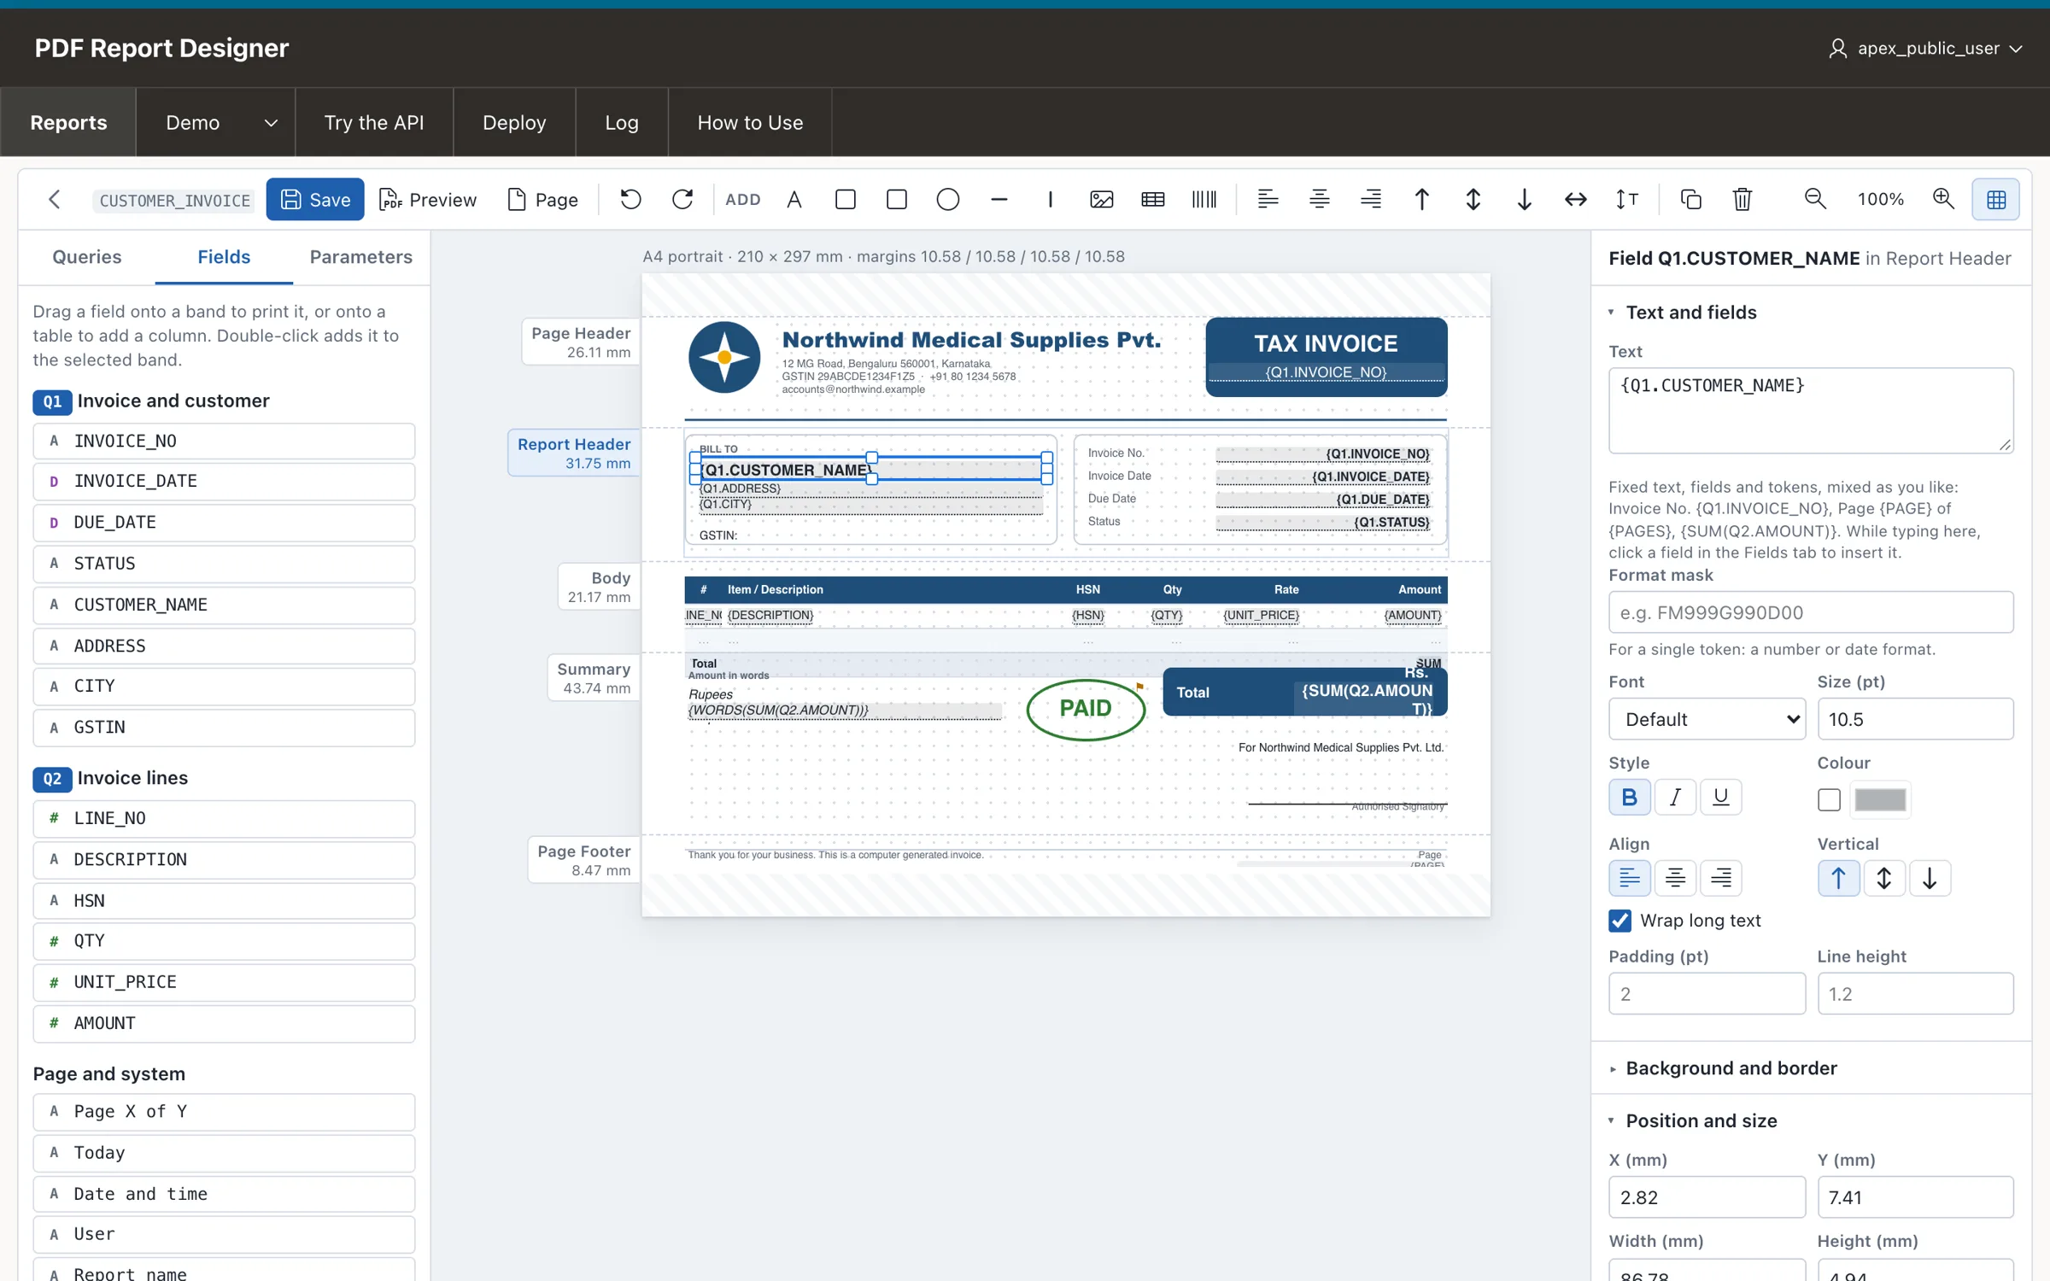The height and width of the screenshot is (1281, 2050).
Task: Click the fit-height-to-text icon
Action: (1627, 199)
